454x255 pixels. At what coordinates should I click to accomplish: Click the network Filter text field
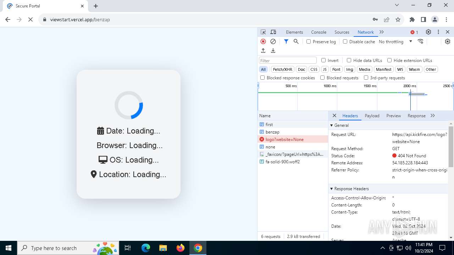tap(288, 61)
